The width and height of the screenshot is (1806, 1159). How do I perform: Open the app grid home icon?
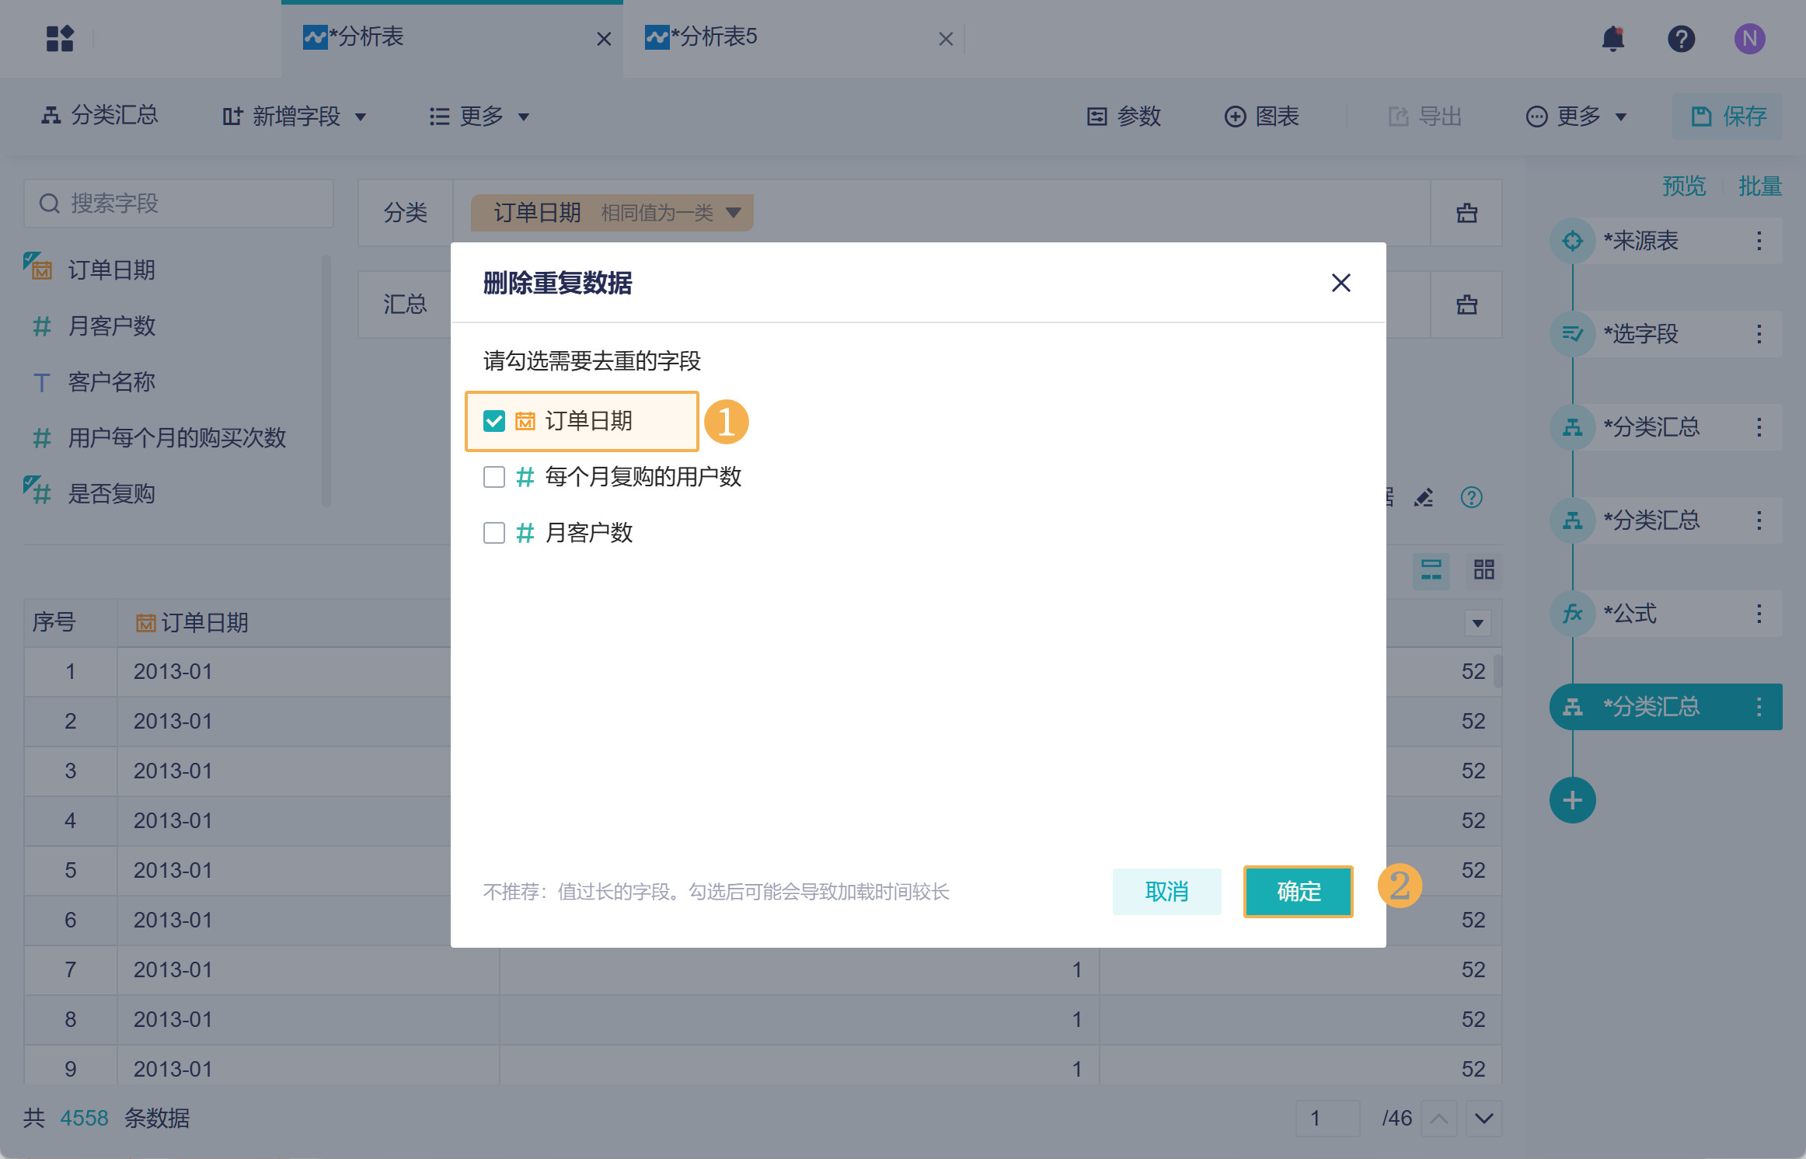coord(59,39)
